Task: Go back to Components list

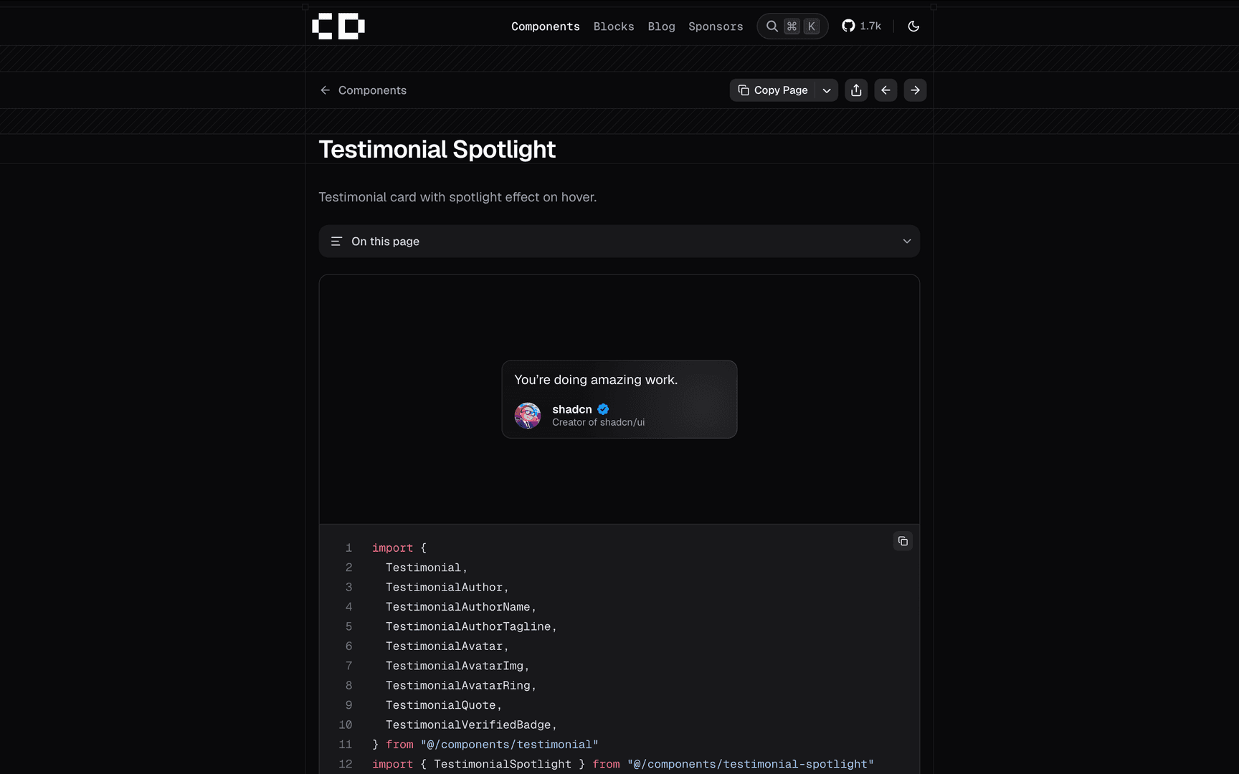Action: tap(363, 90)
